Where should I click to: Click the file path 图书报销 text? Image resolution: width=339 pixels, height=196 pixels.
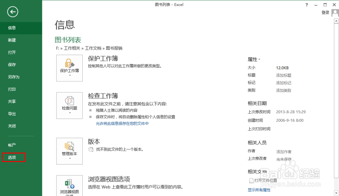click(114, 48)
